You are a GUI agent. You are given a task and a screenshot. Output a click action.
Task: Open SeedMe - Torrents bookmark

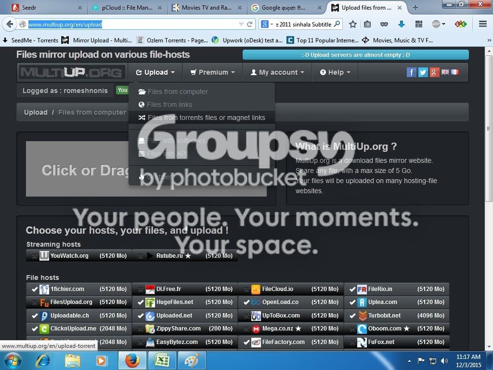click(30, 40)
